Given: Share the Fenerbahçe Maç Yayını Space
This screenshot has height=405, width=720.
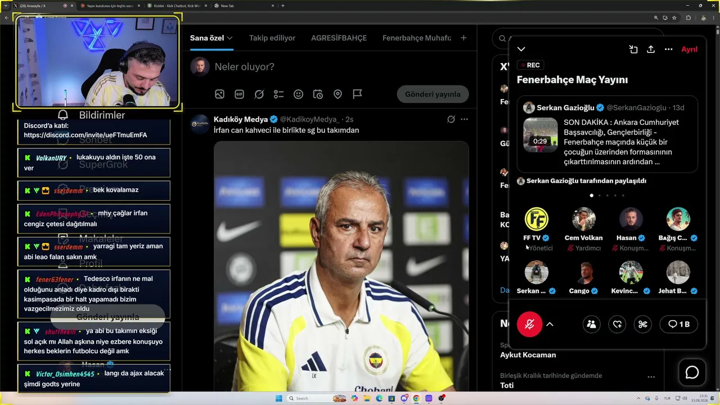Looking at the screenshot, I should (x=651, y=49).
